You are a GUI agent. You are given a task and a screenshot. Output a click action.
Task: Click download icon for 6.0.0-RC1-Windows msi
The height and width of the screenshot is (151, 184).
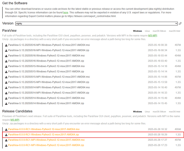(6, 130)
